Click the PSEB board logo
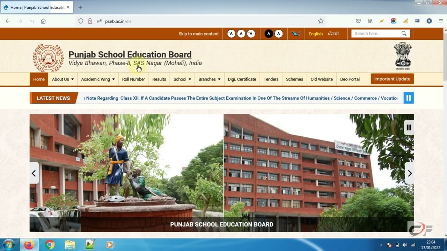This screenshot has width=447, height=251. pyautogui.click(x=48, y=58)
